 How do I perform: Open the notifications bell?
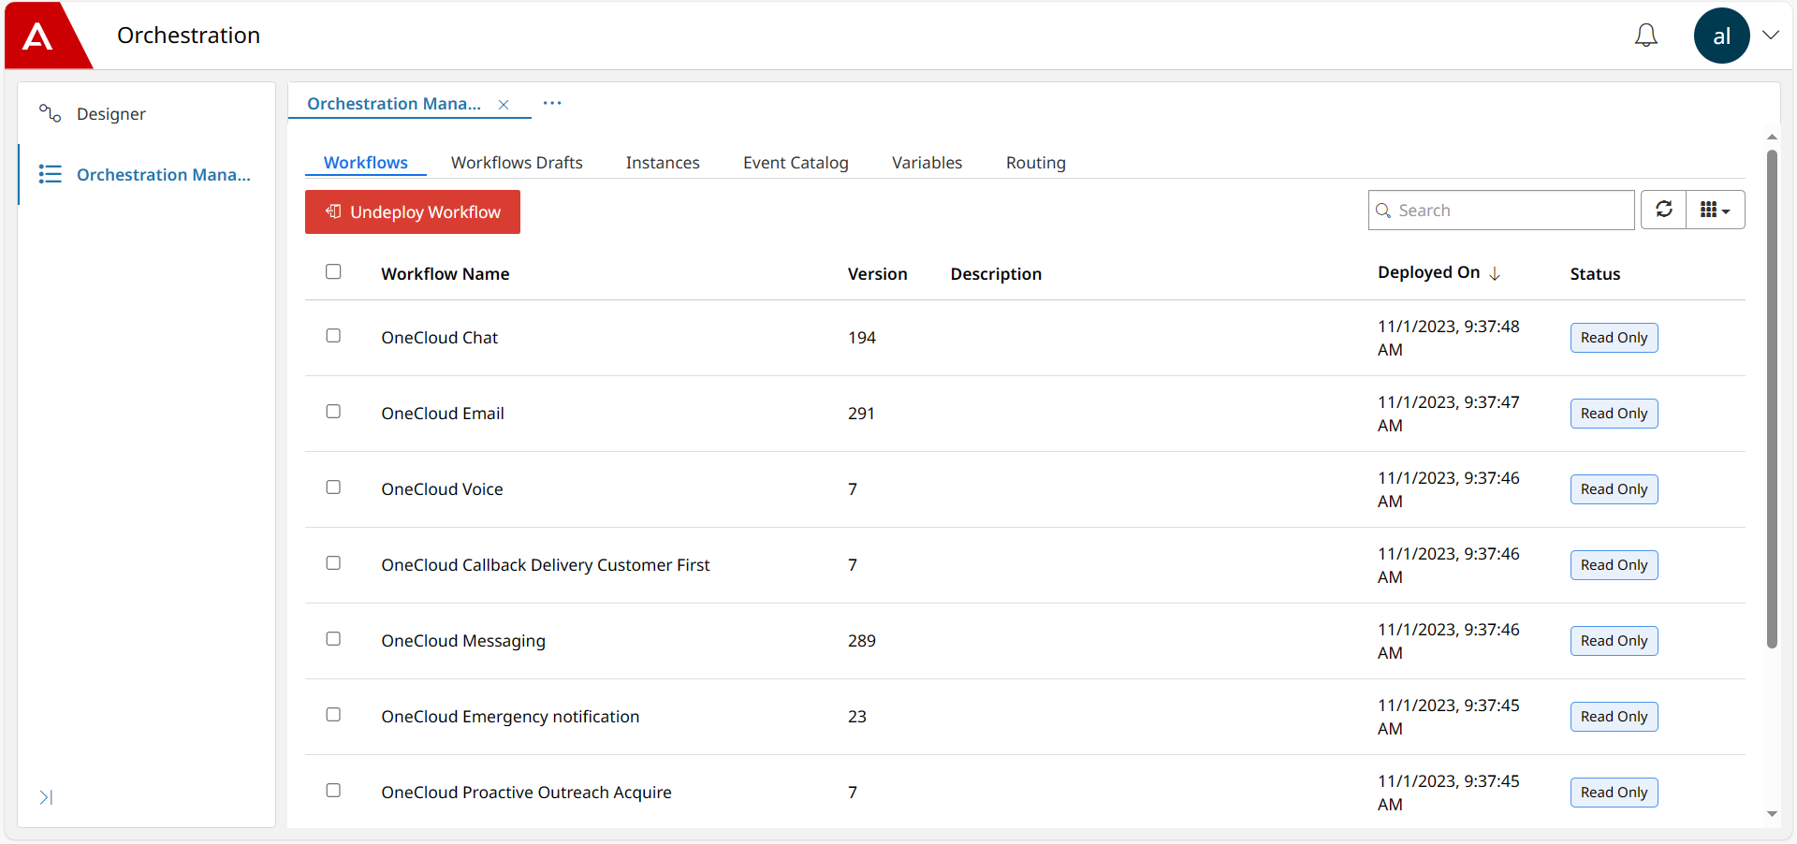pos(1645,36)
